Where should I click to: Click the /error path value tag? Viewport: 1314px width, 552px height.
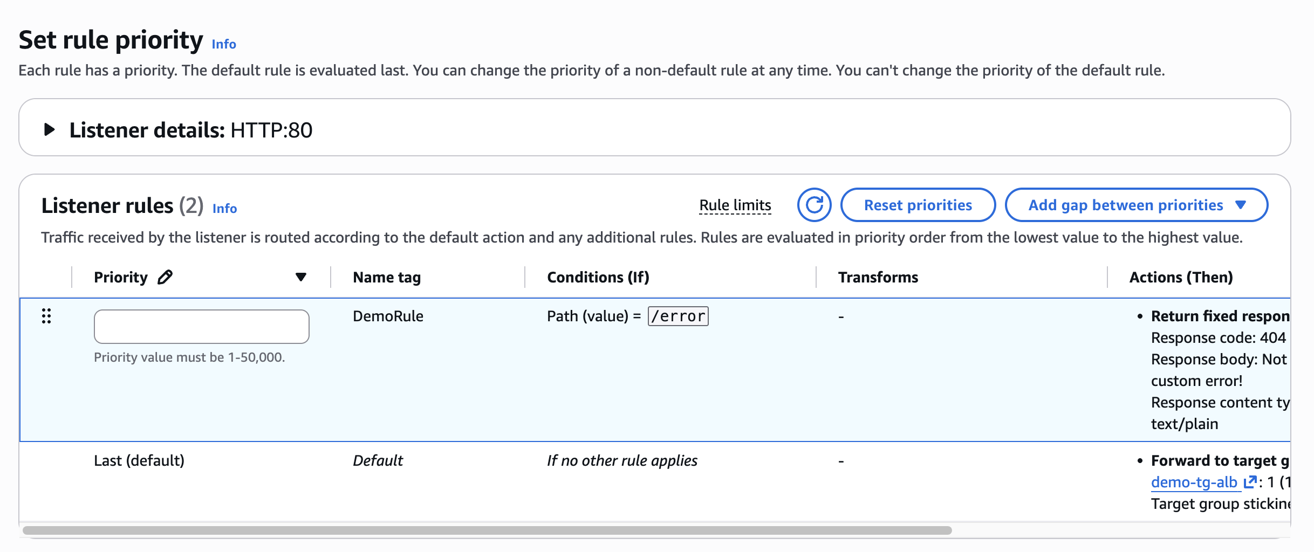678,316
